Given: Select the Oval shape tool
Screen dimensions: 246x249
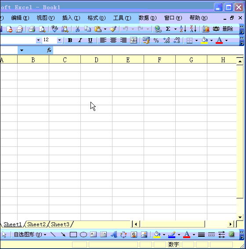Looking at the screenshot, I should [x=83, y=235].
